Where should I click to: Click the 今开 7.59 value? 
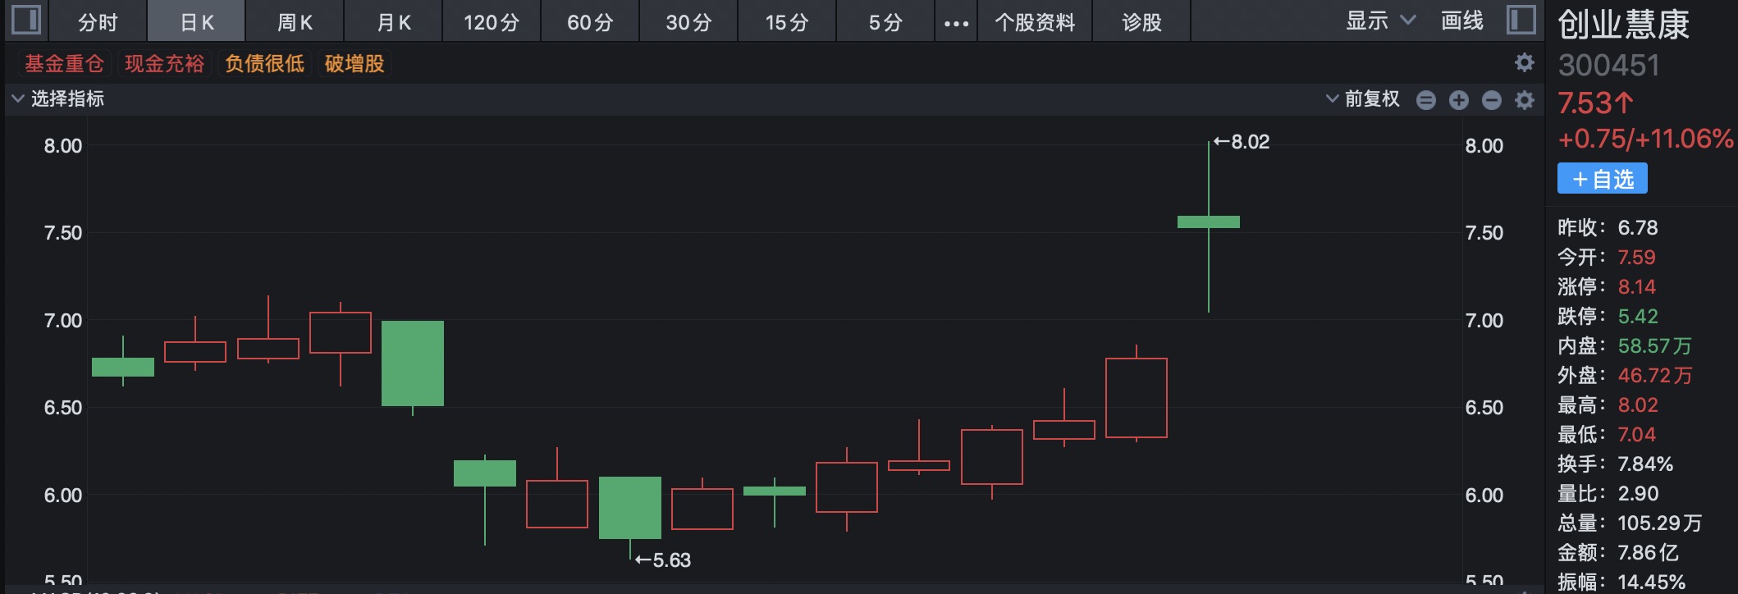click(1636, 257)
